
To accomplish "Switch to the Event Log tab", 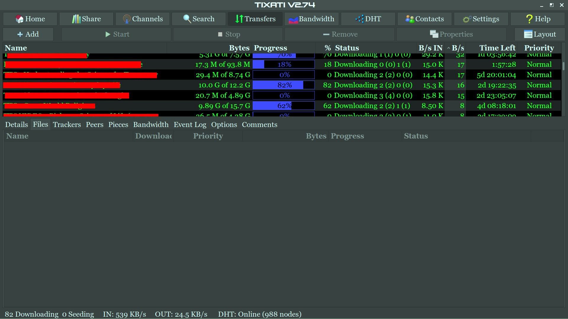I will coord(190,125).
